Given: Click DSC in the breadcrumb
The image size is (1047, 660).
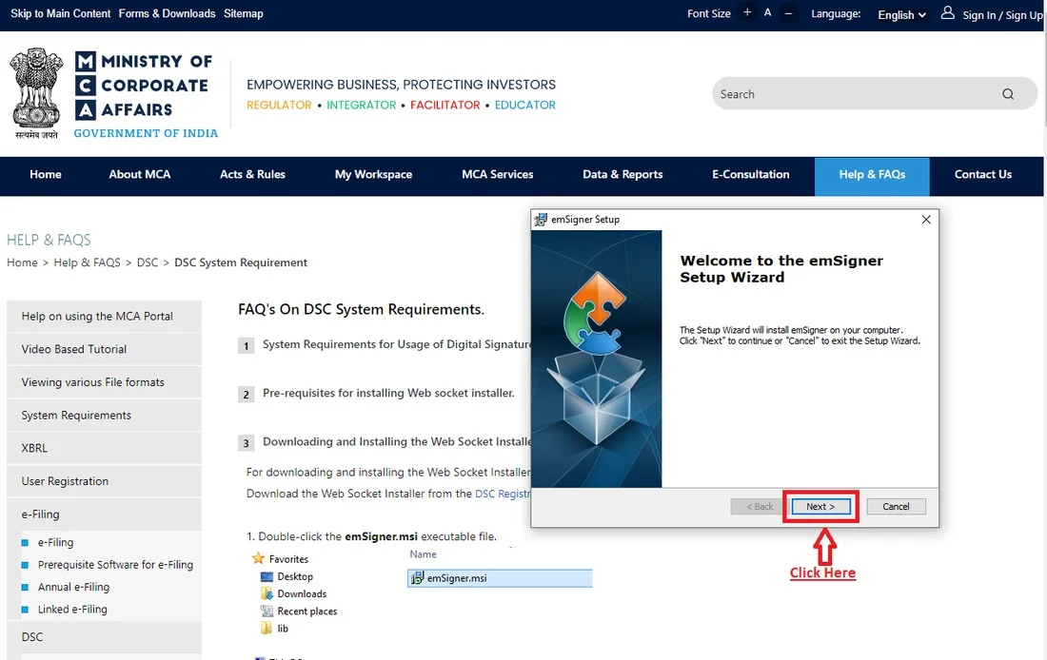Looking at the screenshot, I should [x=148, y=262].
